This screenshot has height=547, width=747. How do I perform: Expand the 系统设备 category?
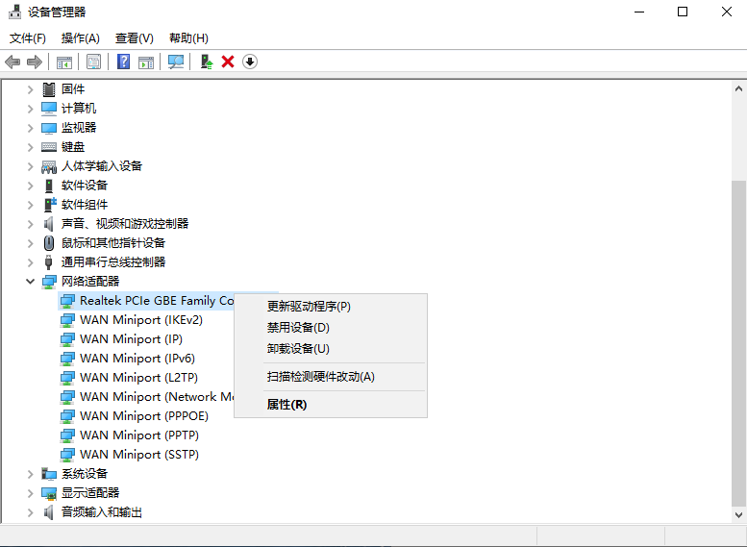[30, 473]
